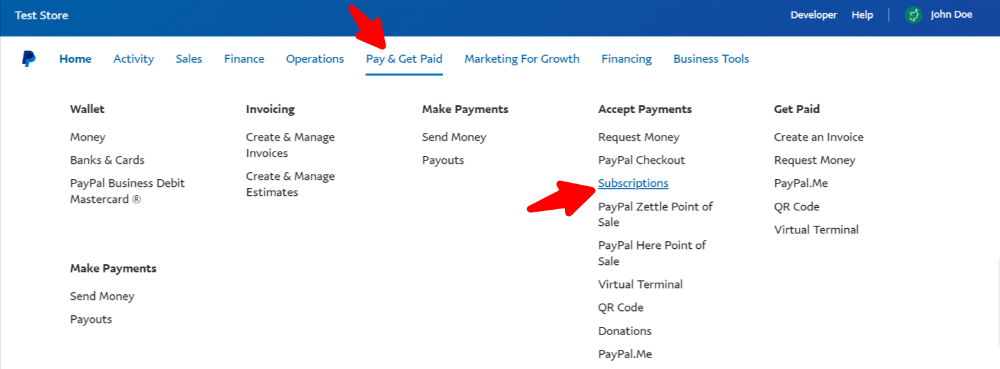Open Marketing For Growth menu
The image size is (1000, 369).
522,59
